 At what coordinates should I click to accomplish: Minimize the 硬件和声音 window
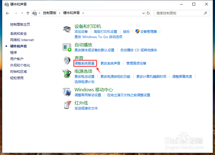point(181,4)
